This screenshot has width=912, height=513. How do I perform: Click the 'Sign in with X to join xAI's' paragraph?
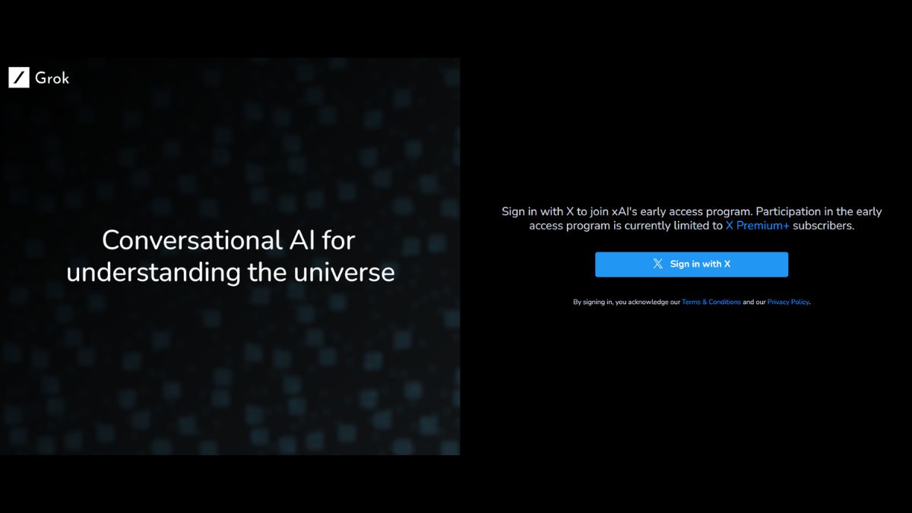coord(692,219)
